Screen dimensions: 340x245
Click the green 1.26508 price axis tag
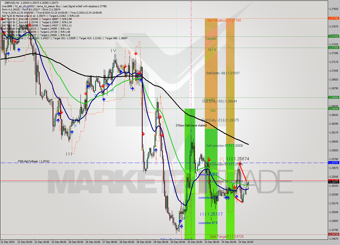point(333,109)
